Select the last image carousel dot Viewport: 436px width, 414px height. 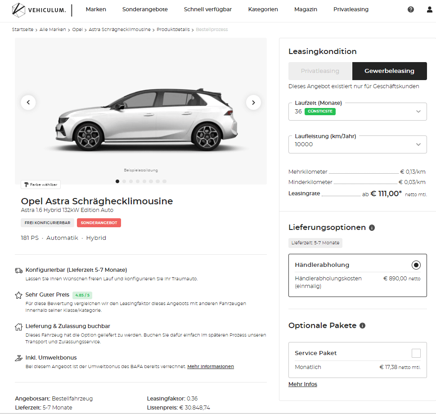pos(164,181)
